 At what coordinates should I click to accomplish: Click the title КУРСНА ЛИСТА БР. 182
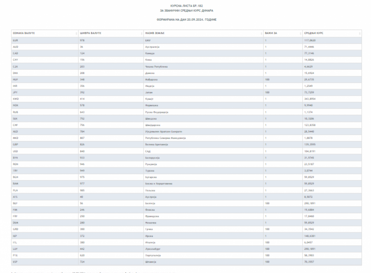click(x=187, y=6)
